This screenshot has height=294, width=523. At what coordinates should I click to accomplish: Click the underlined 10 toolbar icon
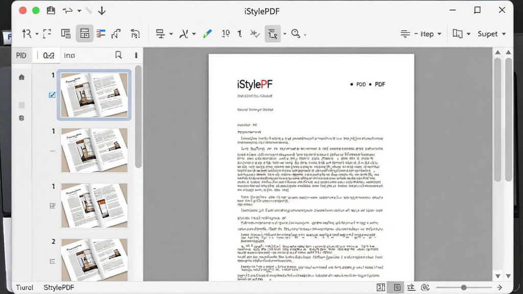coord(226,33)
